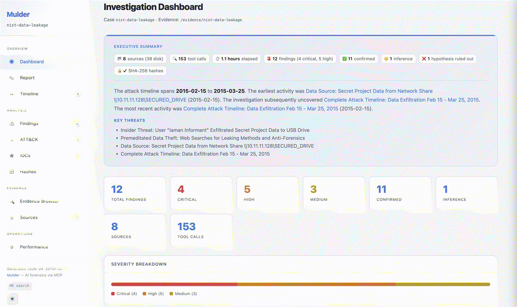Image resolution: width=517 pixels, height=307 pixels.
Task: Click the Dashboard bullseye icon
Action: point(12,62)
